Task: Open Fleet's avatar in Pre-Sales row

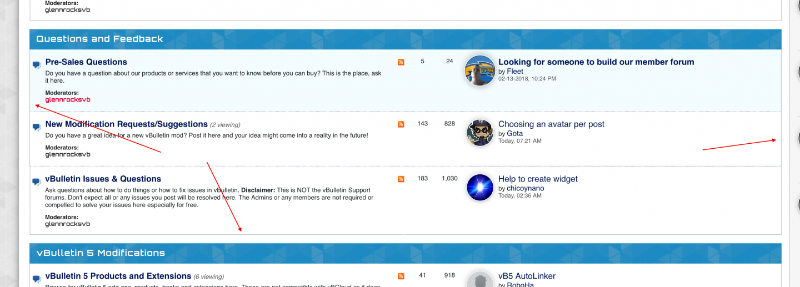Action: click(479, 71)
